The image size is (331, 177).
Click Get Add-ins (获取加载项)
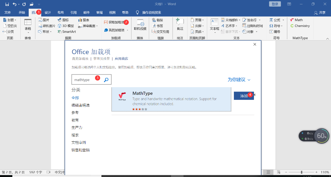(115, 22)
